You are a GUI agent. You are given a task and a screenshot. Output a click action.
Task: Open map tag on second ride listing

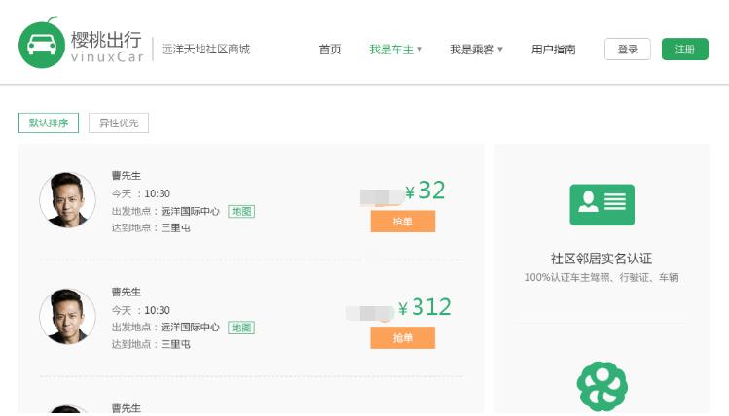[241, 328]
